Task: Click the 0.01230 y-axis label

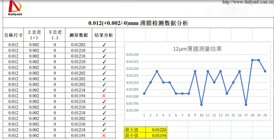Action: coord(132,55)
